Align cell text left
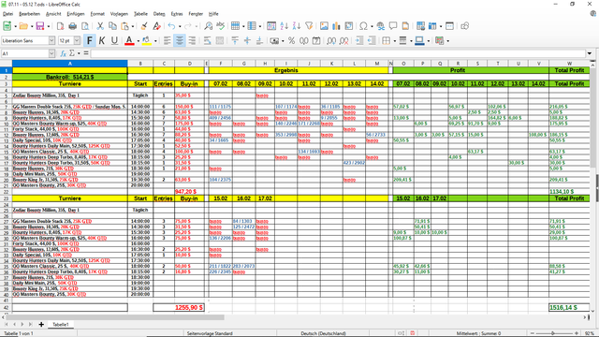Screen dimensions: 599x337 point(167,40)
